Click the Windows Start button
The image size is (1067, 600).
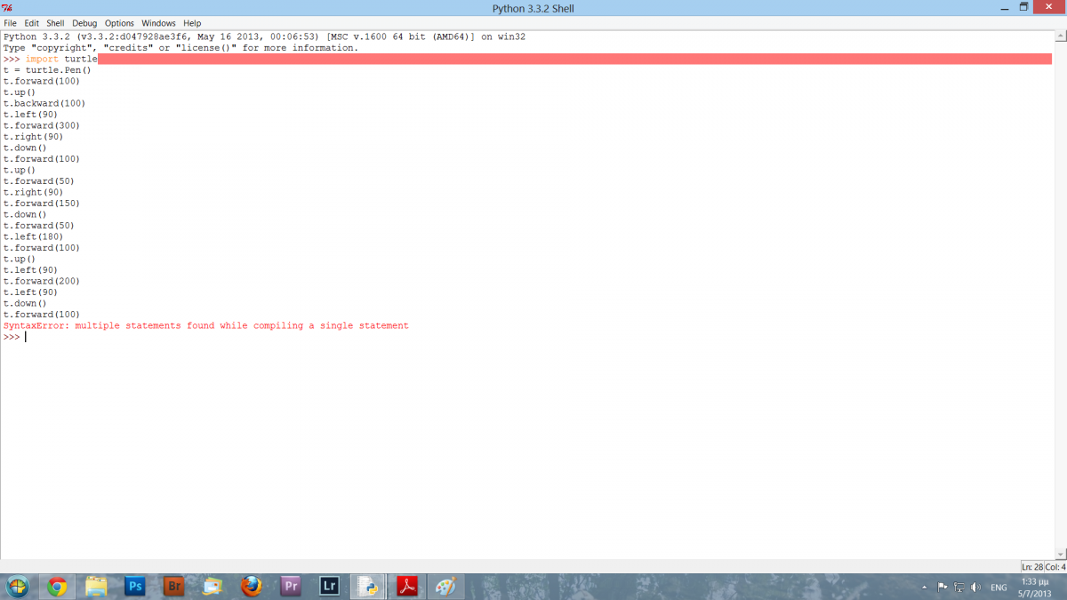(x=17, y=587)
